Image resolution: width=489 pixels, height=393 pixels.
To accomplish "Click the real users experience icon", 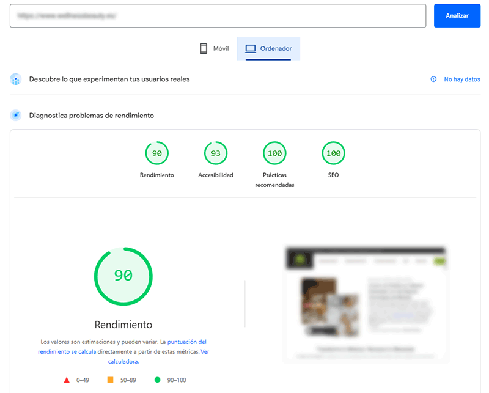I will coord(15,79).
